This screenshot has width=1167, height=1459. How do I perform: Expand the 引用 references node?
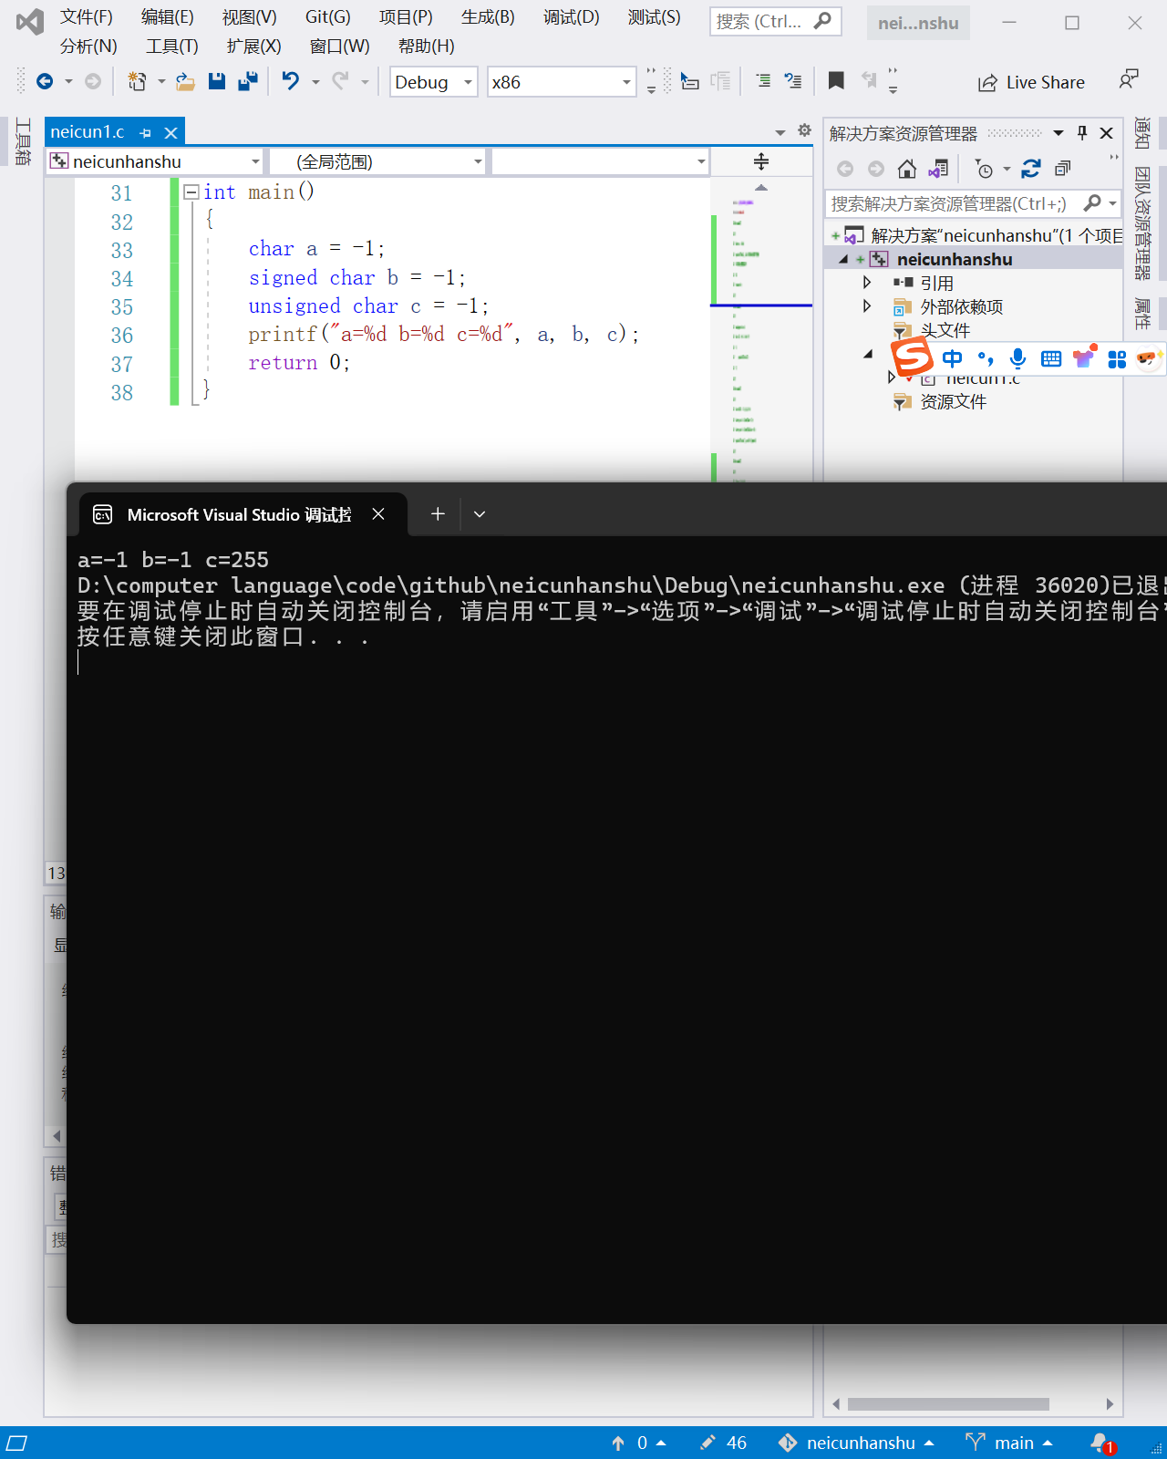click(x=866, y=283)
